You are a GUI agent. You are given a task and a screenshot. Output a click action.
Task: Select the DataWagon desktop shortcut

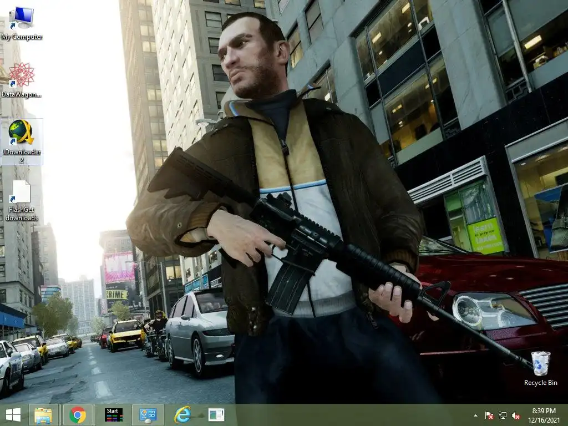22,80
